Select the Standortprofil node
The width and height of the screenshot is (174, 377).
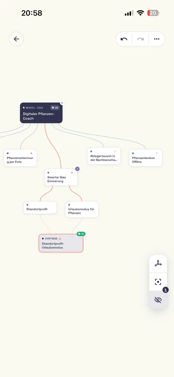pyautogui.click(x=40, y=207)
